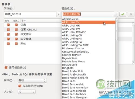Select highlighted AR PL UKai CN entry
135x99 pixels.
point(89,22)
